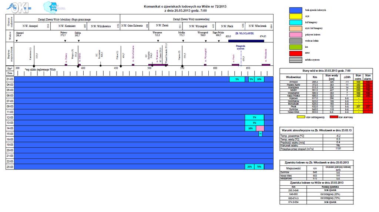Click the Stan wody [cm] column header

332,77
